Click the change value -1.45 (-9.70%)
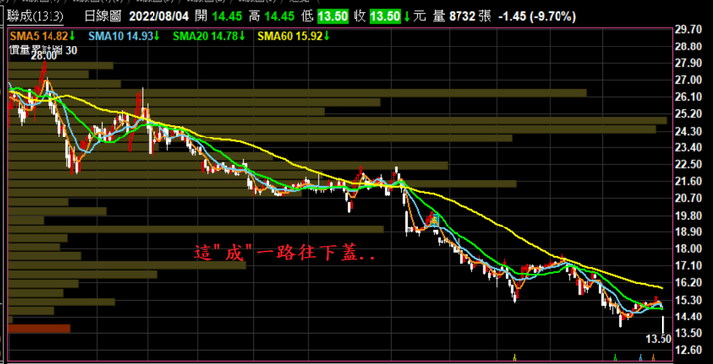The image size is (713, 364). (x=537, y=17)
